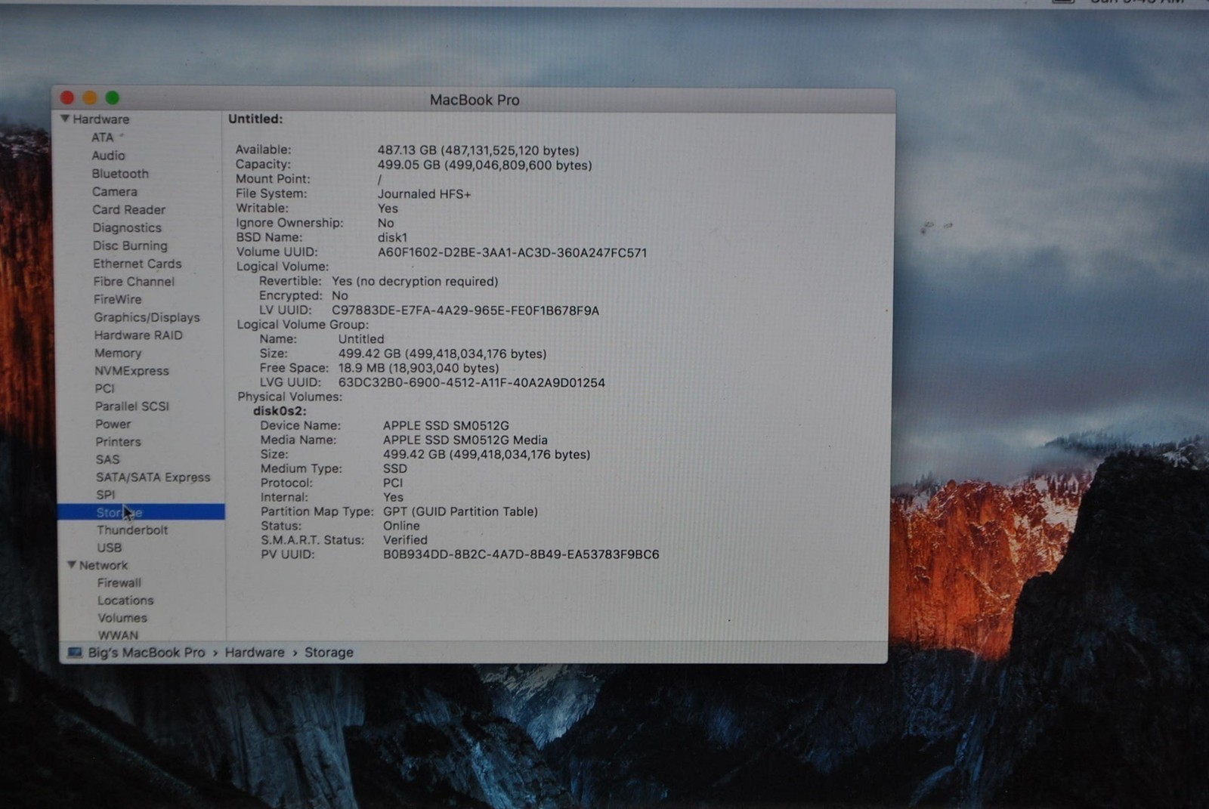Select Hardware RAID entry
Image resolution: width=1209 pixels, height=809 pixels.
138,335
